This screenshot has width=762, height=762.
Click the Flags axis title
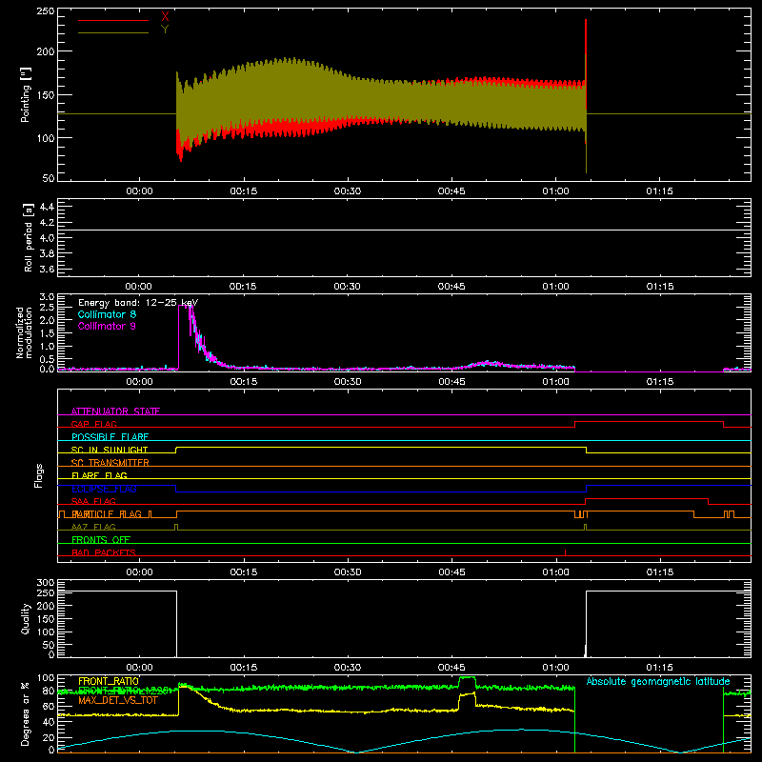pyautogui.click(x=38, y=475)
